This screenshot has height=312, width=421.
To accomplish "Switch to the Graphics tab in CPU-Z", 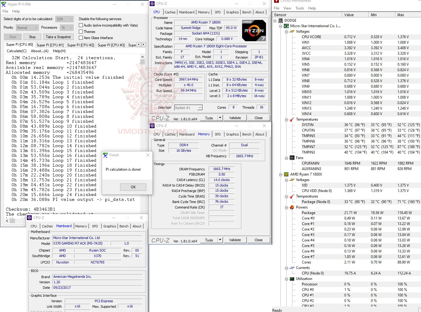I will [232, 12].
